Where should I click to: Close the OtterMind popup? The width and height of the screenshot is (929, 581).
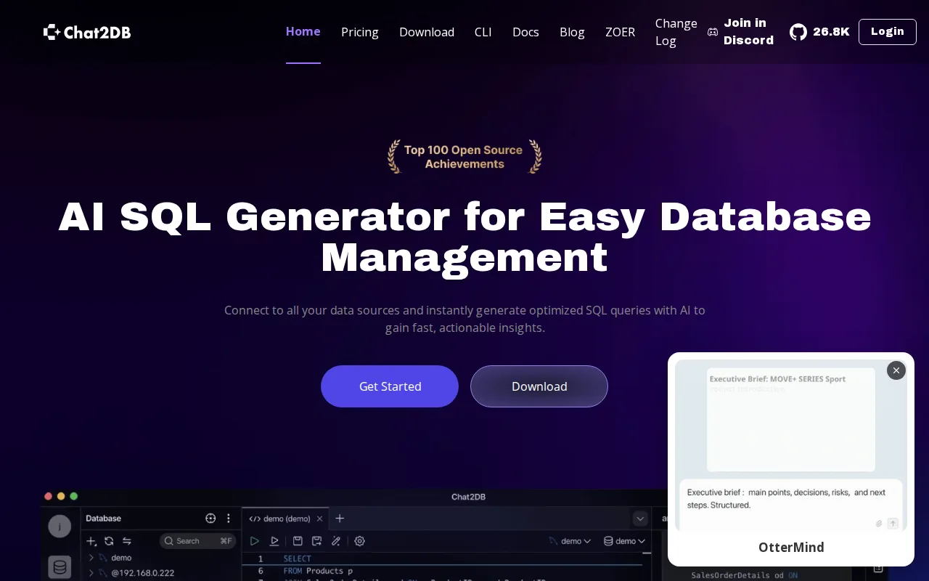(x=896, y=370)
